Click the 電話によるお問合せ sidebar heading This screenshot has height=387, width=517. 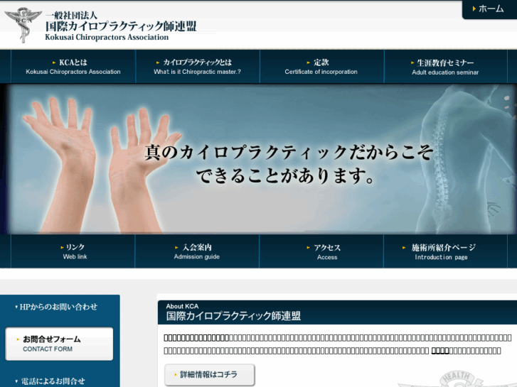50,381
